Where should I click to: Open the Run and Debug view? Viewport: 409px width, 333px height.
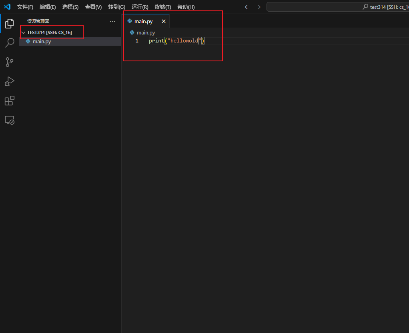(x=9, y=81)
